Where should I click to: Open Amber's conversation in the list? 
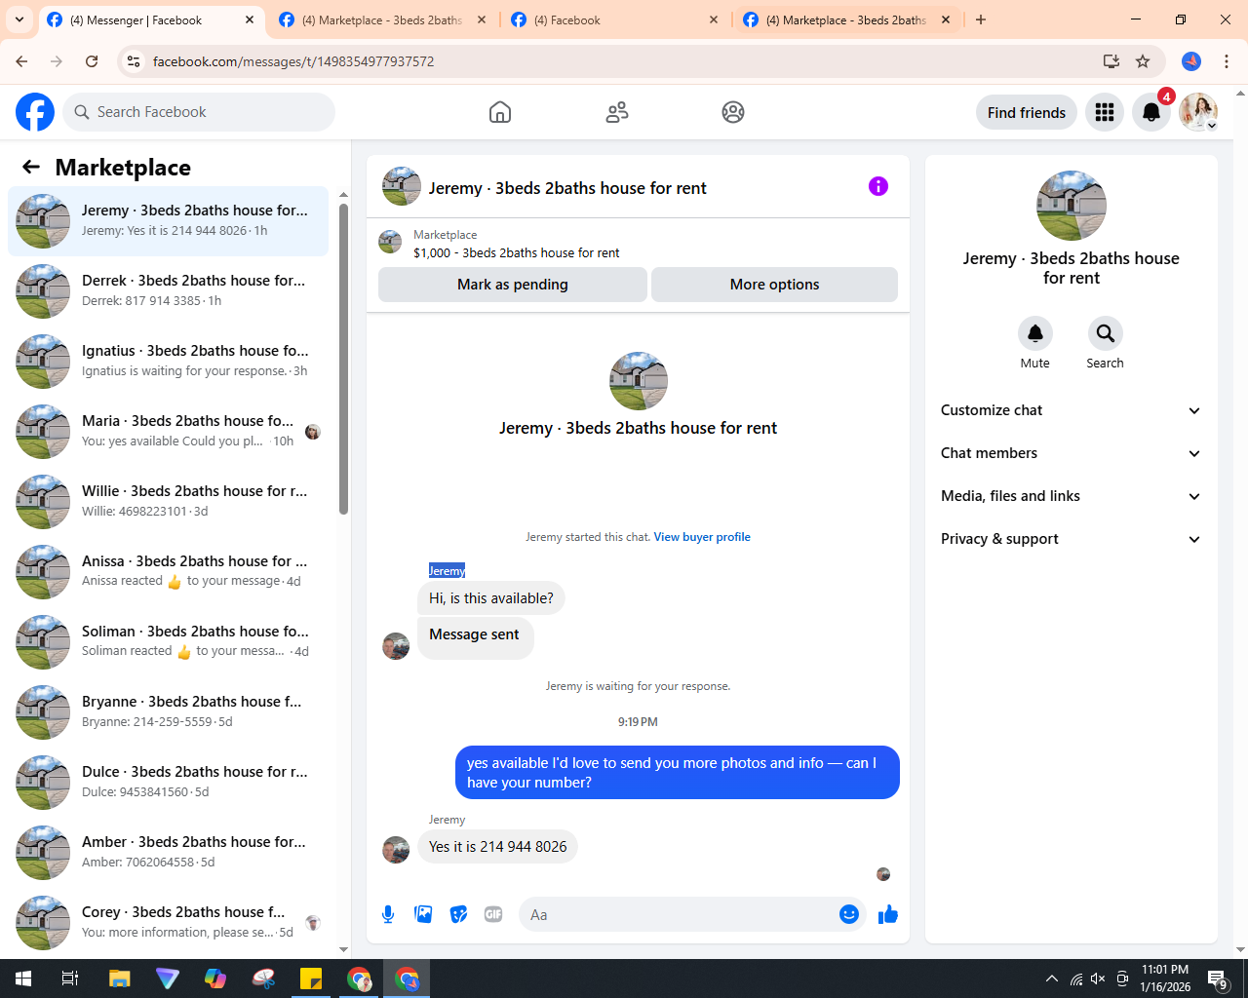169,853
